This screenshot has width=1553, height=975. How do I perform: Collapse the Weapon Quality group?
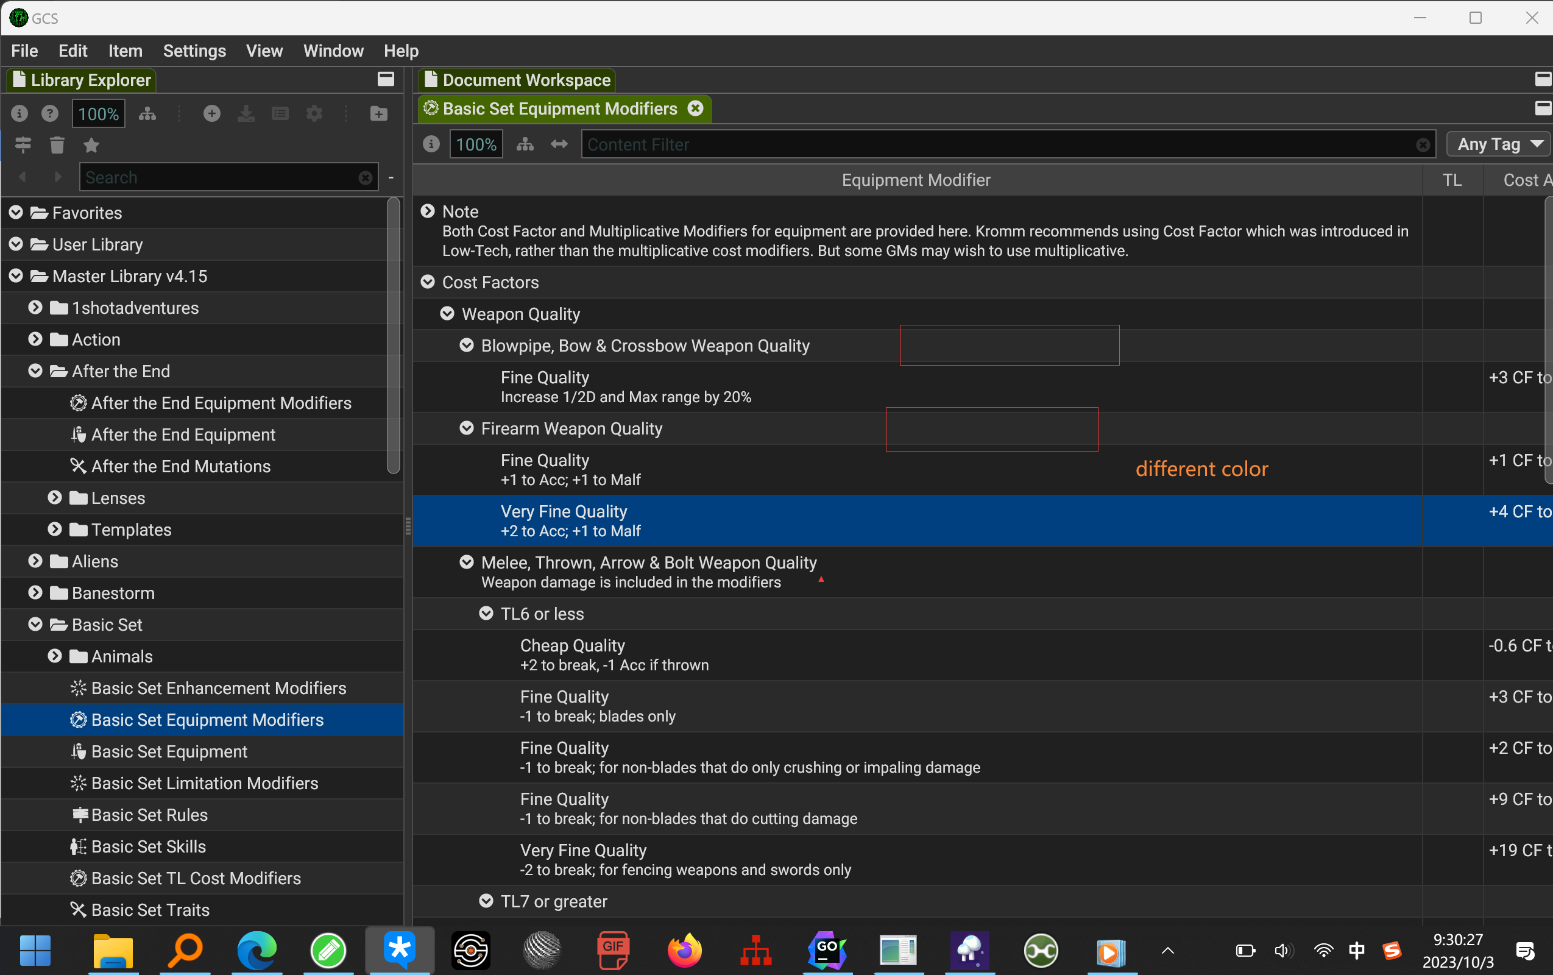click(x=447, y=314)
